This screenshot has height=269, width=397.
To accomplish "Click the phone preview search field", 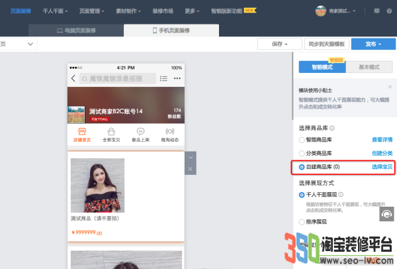I will [118, 79].
